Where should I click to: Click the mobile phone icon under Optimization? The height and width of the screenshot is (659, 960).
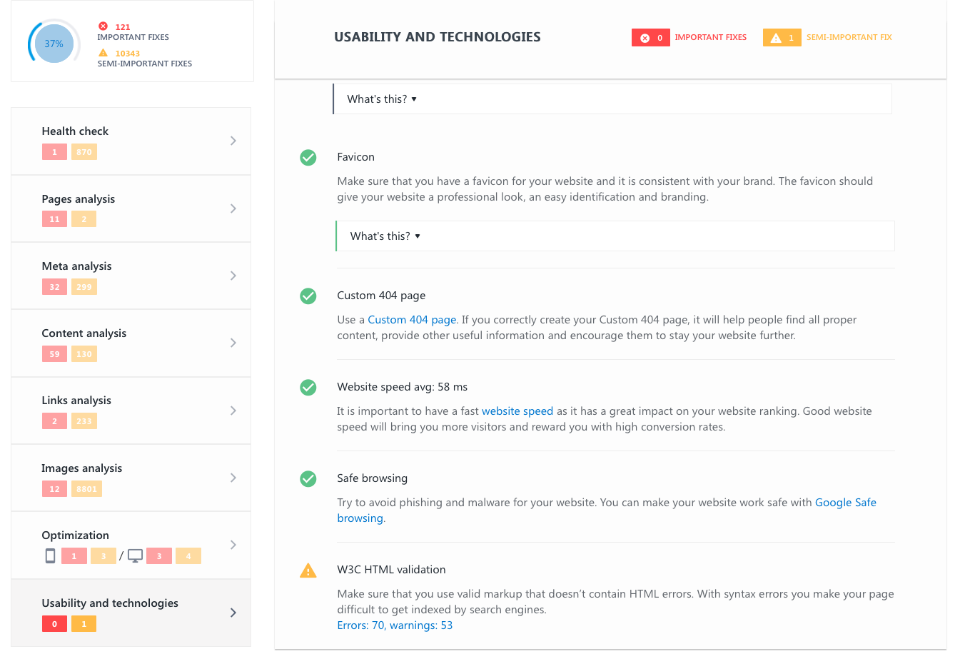[x=50, y=555]
